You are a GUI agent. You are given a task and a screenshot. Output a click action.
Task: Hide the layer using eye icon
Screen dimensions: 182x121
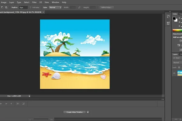click(x=174, y=73)
